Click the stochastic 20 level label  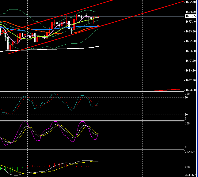pos(186,115)
